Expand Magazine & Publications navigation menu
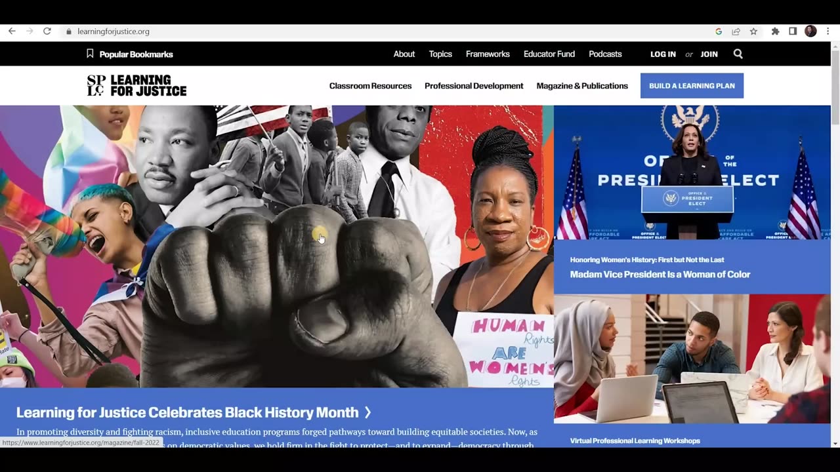This screenshot has height=472, width=840. (582, 86)
